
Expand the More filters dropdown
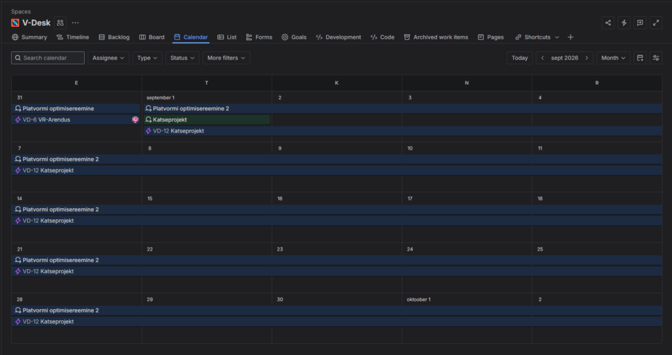[226, 58]
